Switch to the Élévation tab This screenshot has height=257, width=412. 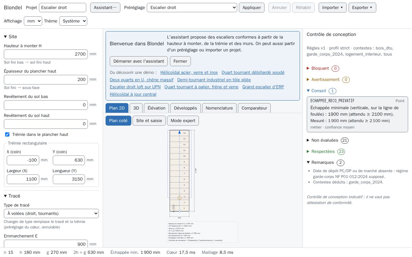tap(156, 108)
